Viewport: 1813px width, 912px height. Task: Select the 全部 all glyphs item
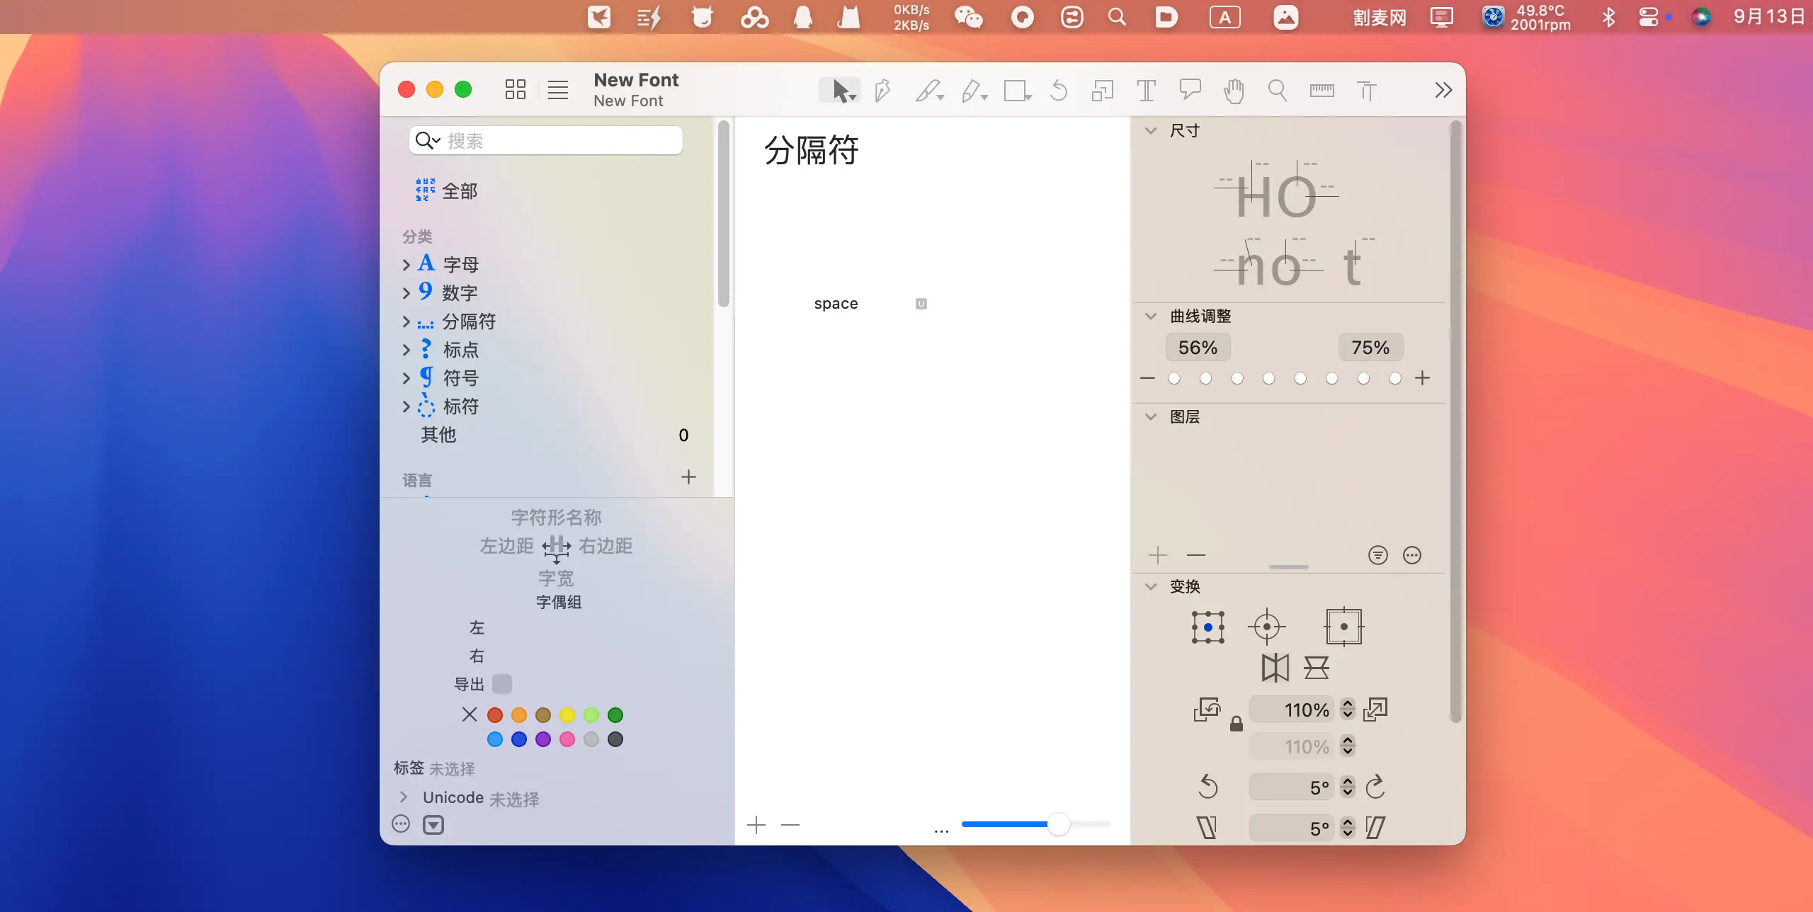[459, 191]
